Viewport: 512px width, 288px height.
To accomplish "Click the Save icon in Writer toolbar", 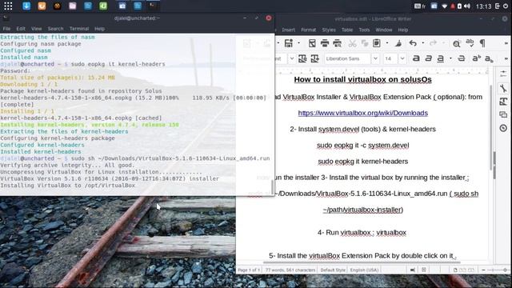I will click(288, 43).
